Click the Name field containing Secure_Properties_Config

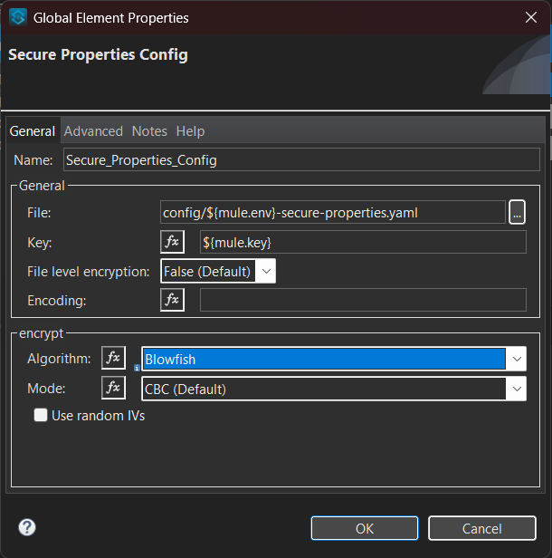point(301,160)
